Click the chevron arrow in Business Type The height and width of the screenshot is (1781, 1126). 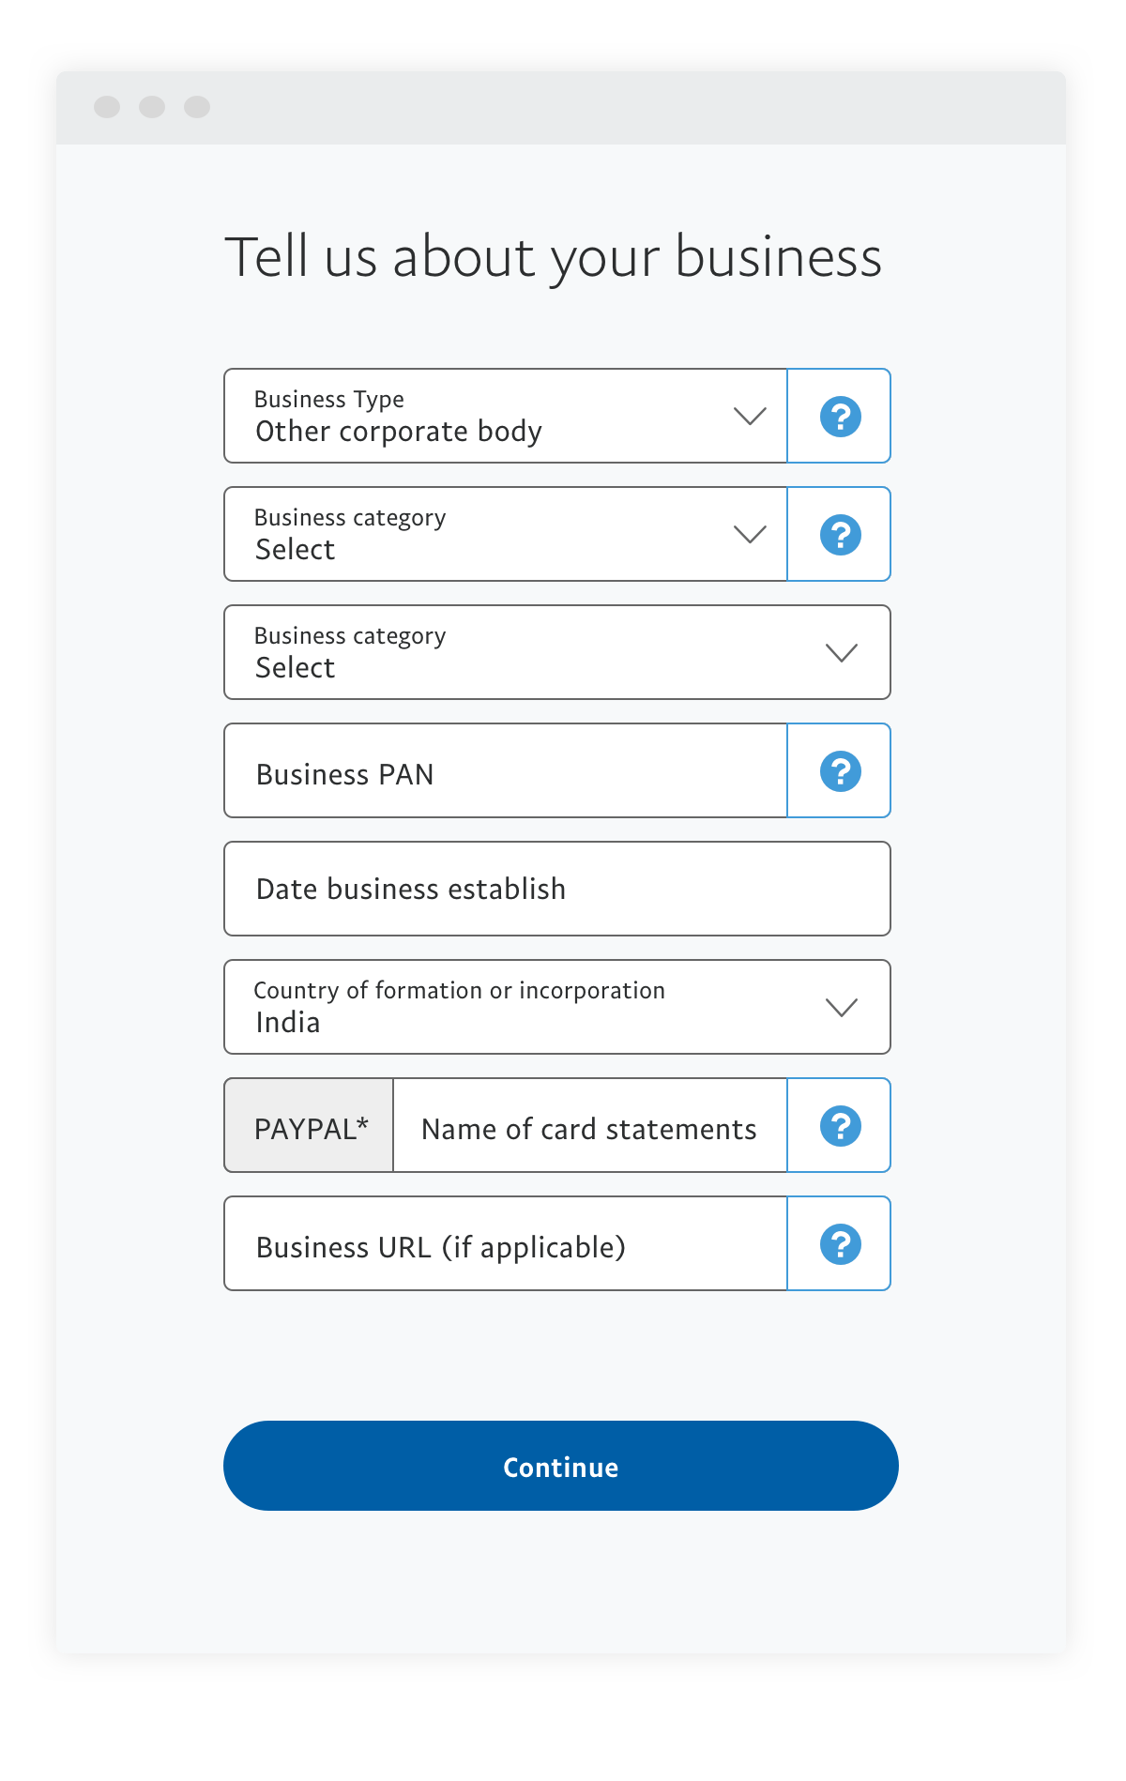pos(750,417)
